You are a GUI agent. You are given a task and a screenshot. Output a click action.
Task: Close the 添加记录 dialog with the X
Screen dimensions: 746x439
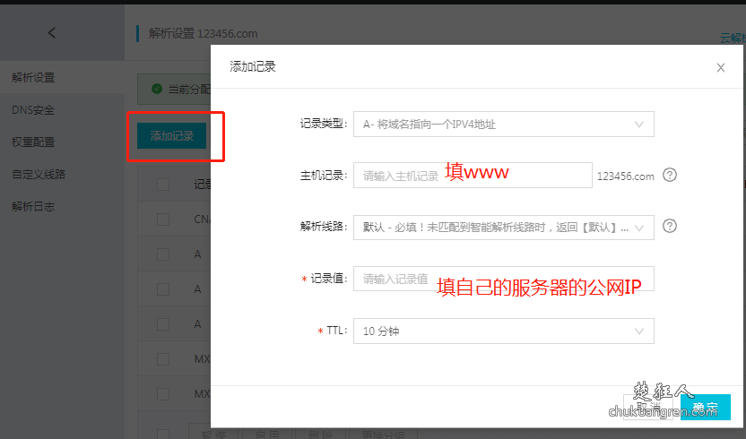click(x=720, y=67)
